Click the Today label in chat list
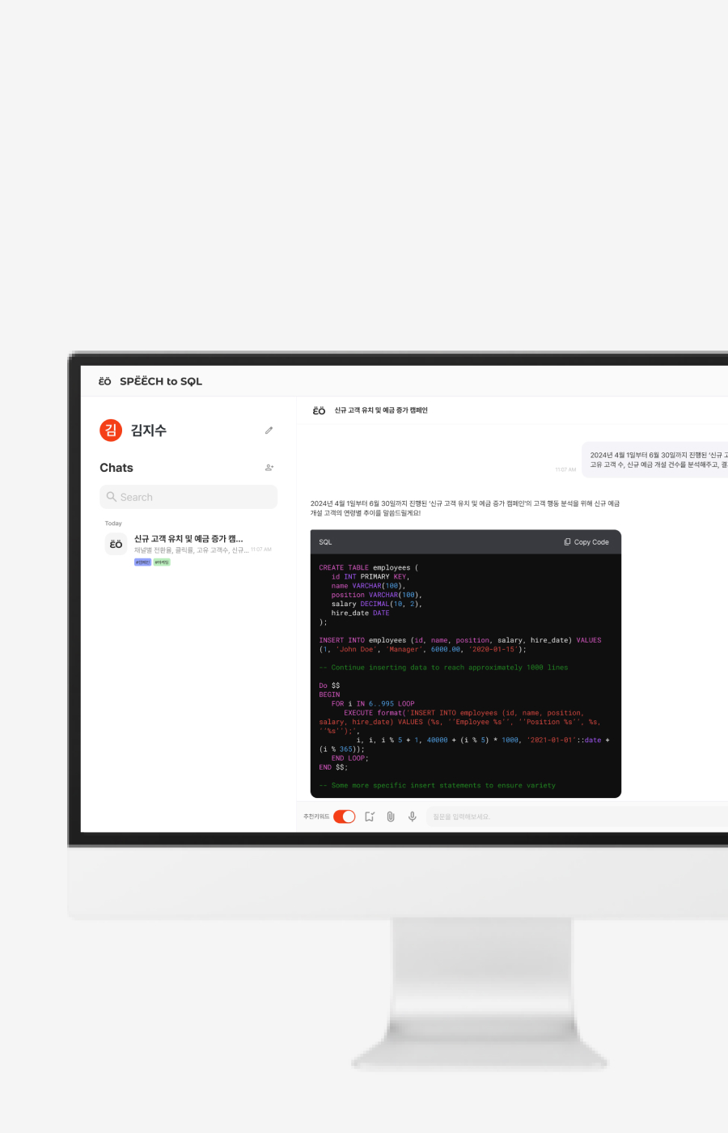 click(113, 524)
